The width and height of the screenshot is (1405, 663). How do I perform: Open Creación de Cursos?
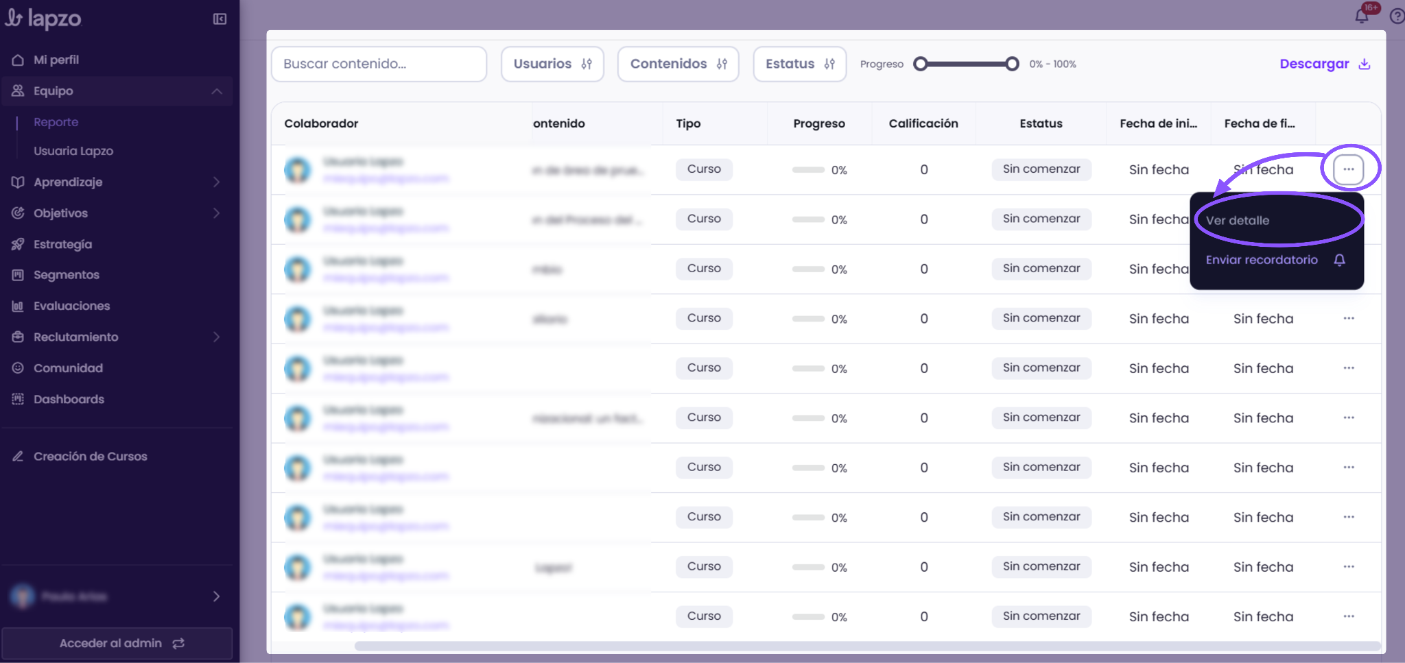tap(90, 456)
